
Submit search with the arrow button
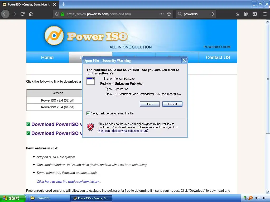click(212, 14)
